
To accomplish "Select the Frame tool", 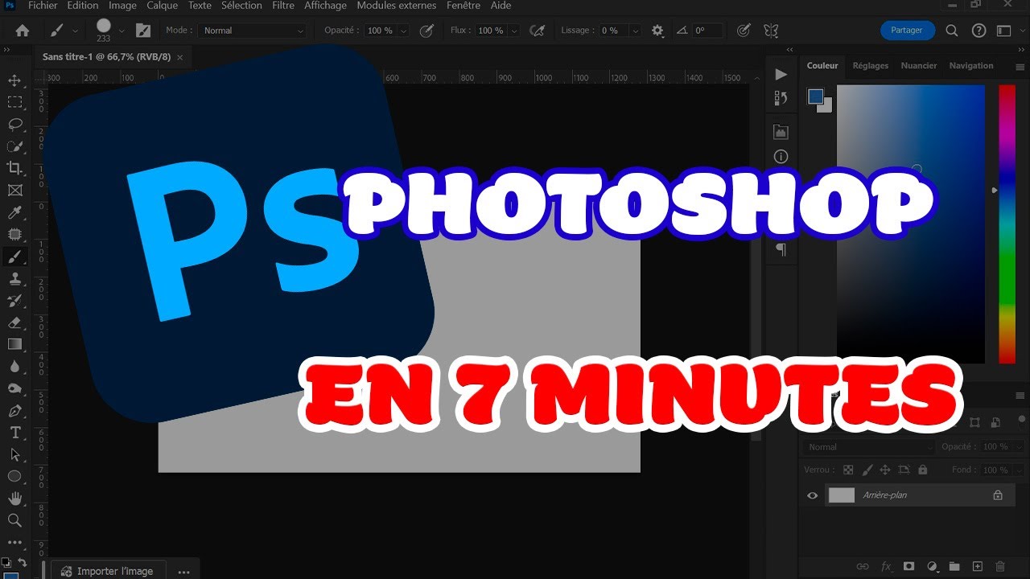I will coord(14,191).
